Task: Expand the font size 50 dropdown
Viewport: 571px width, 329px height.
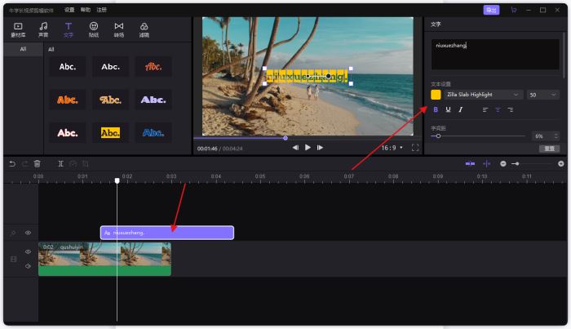Action: (x=542, y=95)
